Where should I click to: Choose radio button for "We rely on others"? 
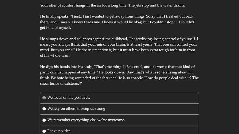(x=44, y=109)
